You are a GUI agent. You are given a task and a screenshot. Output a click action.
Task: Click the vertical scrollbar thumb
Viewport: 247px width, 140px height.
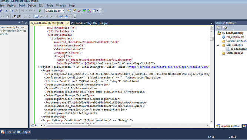click(212, 39)
